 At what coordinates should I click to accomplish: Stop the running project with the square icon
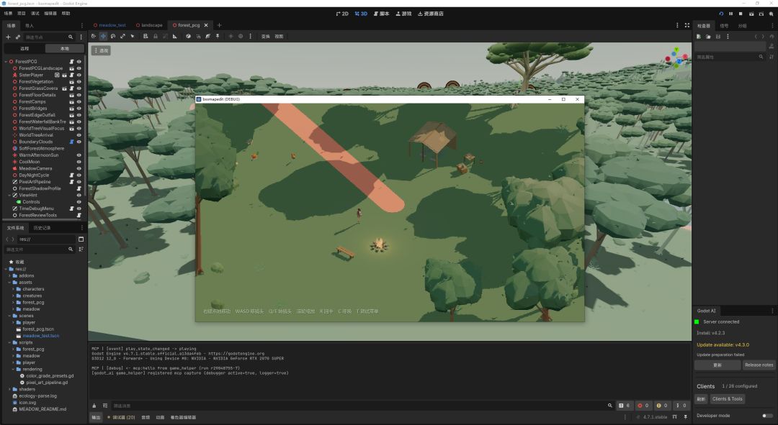741,14
